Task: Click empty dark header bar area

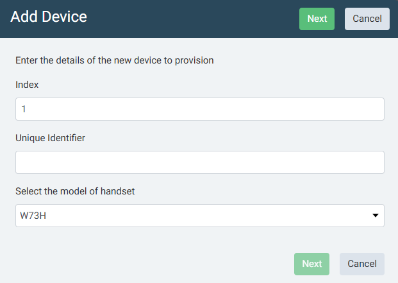Action: (x=192, y=18)
